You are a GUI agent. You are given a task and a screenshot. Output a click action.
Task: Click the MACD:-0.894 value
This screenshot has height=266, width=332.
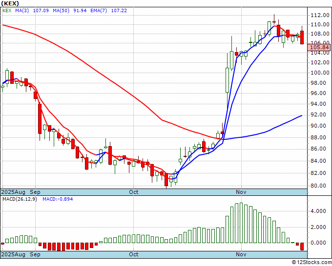pyautogui.click(x=58, y=199)
